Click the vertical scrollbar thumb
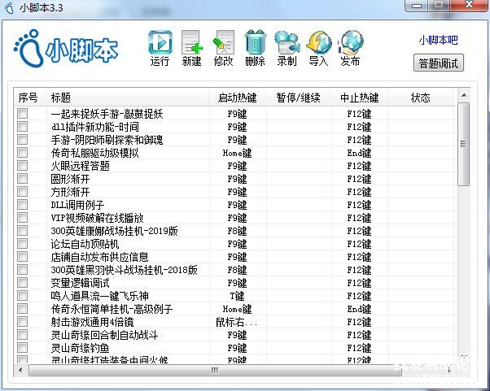The image size is (490, 391). (x=464, y=144)
